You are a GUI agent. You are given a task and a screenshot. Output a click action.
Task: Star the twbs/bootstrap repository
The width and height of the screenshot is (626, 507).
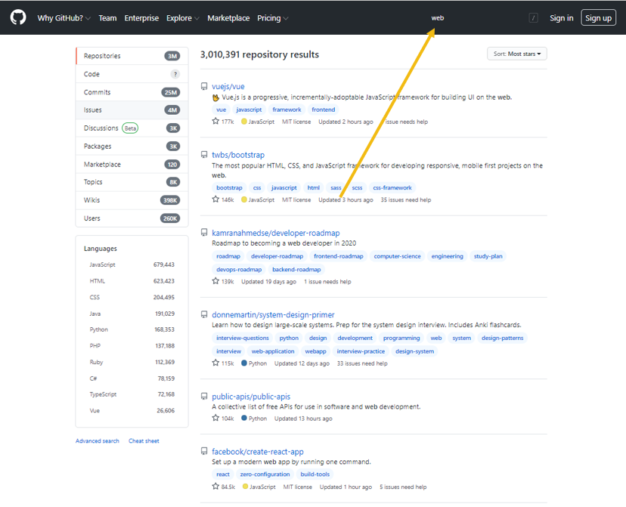(215, 199)
